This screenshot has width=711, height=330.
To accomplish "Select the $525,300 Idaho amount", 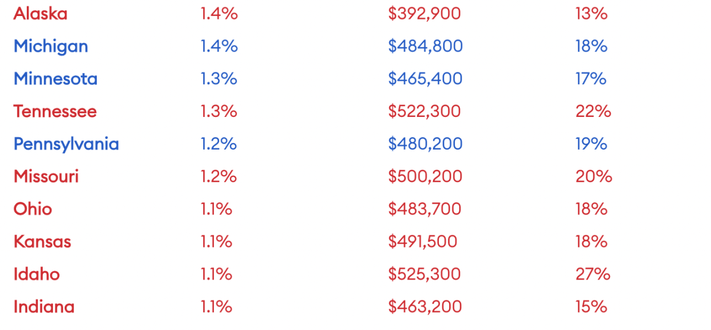I will pyautogui.click(x=425, y=274).
